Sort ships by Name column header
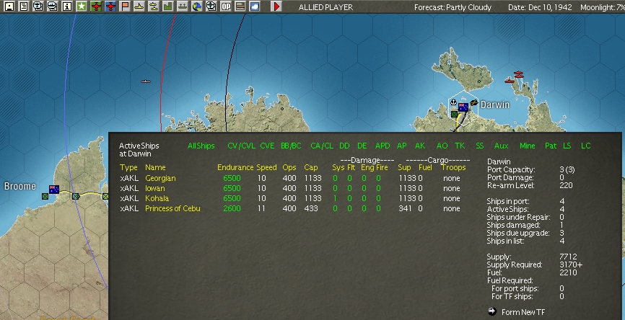This screenshot has width=625, height=320. 155,167
